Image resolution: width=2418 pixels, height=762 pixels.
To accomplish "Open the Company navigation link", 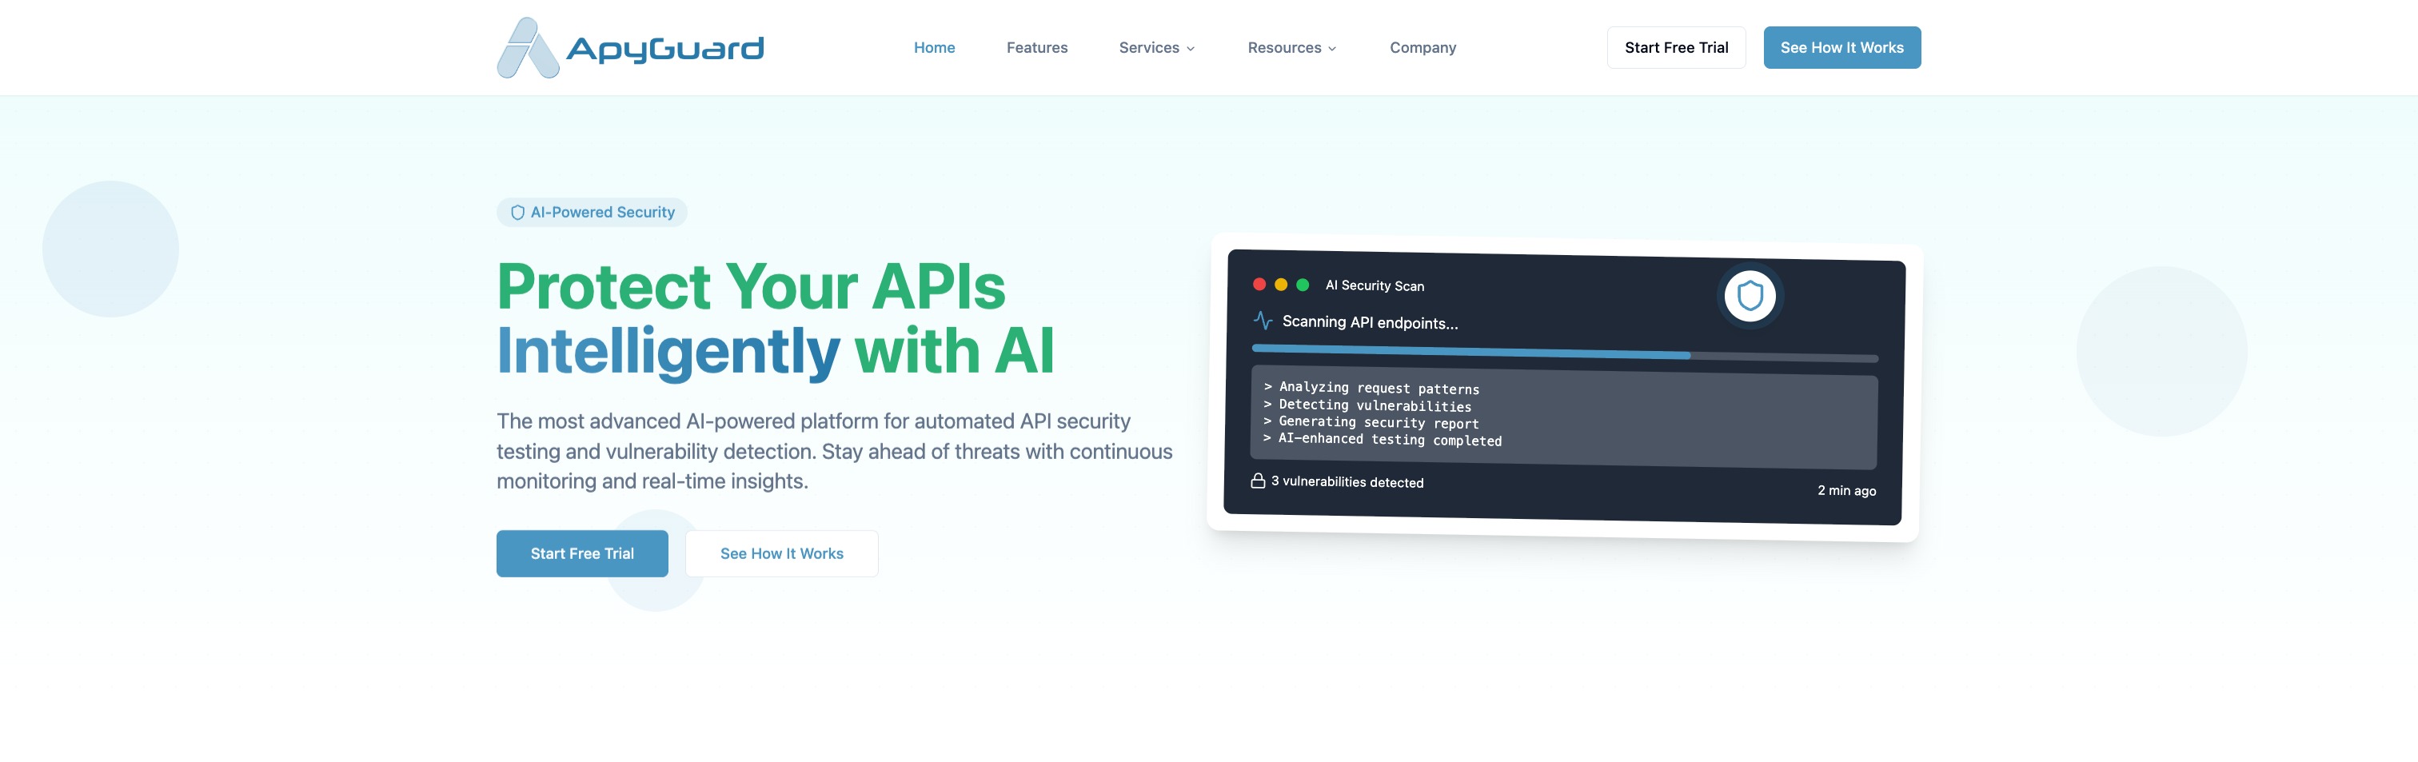I will click(x=1422, y=48).
